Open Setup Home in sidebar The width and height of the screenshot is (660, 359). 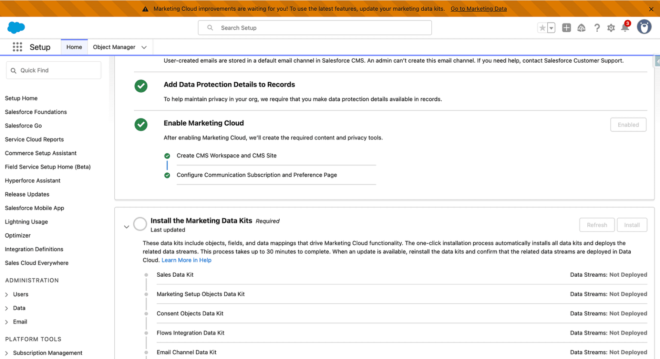pyautogui.click(x=21, y=98)
